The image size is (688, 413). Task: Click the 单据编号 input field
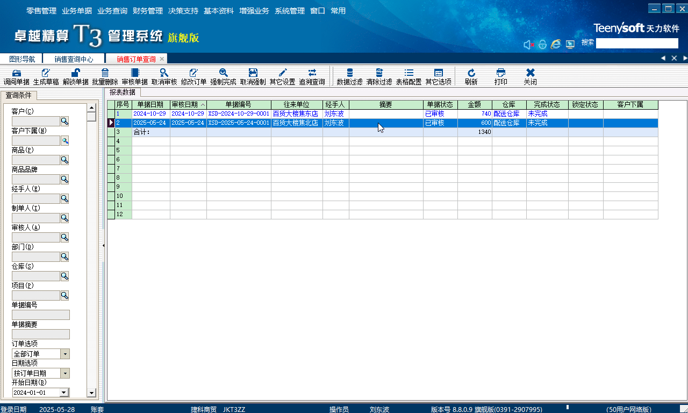click(x=41, y=315)
